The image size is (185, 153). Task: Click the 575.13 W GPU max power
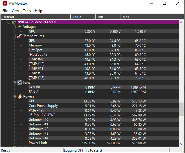coord(139,101)
